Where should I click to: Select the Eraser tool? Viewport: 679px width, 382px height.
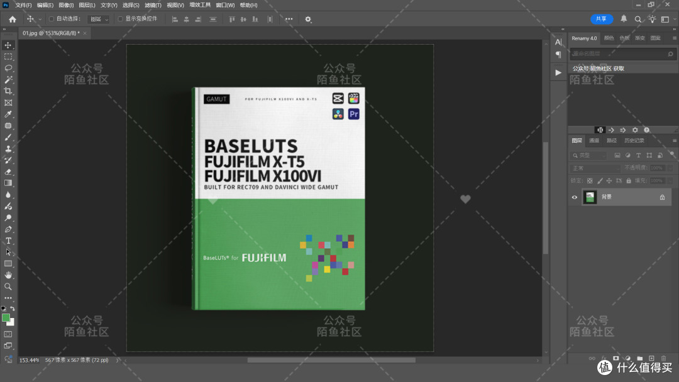coord(8,172)
